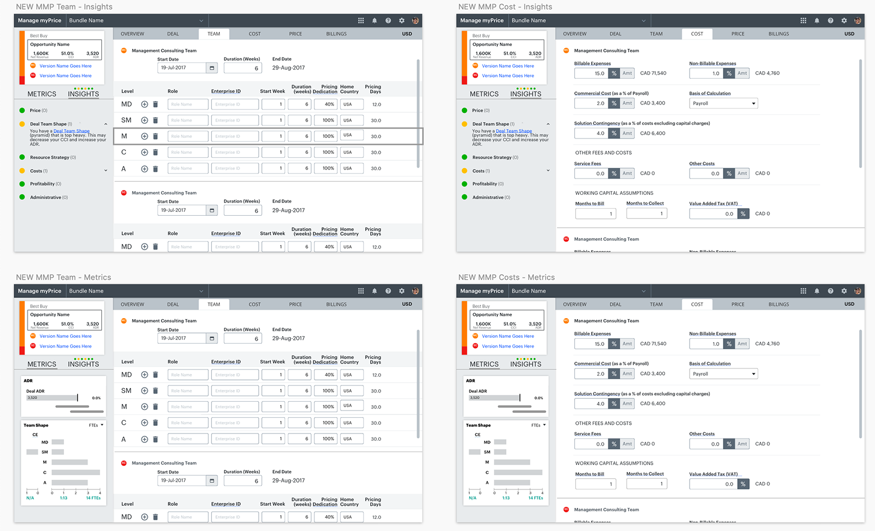Open BILLINGS tab in Cost Insights panel
The width and height of the screenshot is (875, 531).
click(x=779, y=34)
